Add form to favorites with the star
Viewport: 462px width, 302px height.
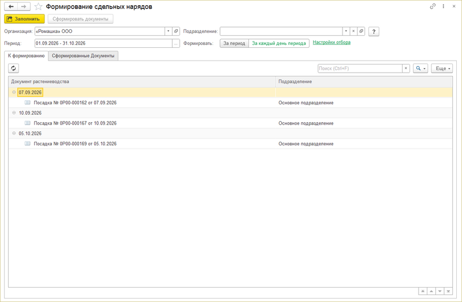click(x=38, y=6)
